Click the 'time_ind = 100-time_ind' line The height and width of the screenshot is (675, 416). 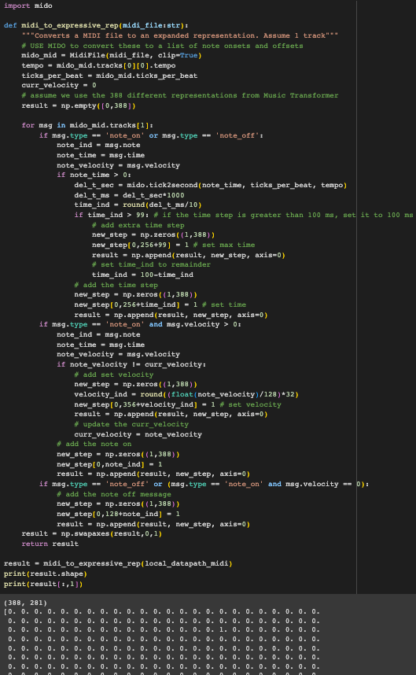pyautogui.click(x=142, y=275)
